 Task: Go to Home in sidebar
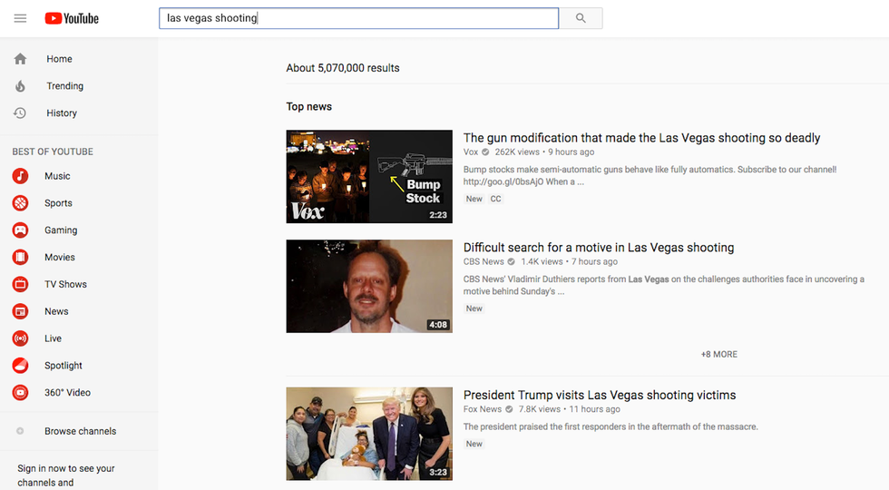pos(59,59)
